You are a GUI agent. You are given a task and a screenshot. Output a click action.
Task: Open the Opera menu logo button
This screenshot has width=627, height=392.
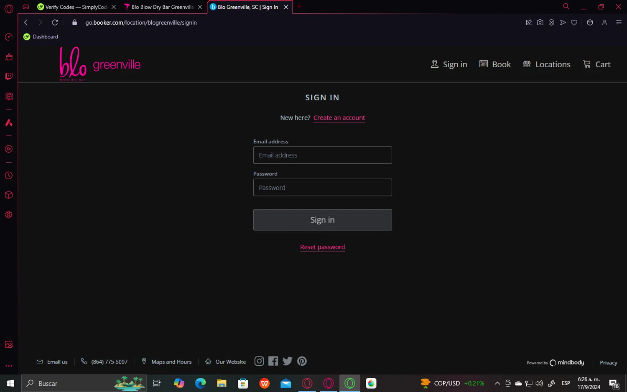point(9,8)
